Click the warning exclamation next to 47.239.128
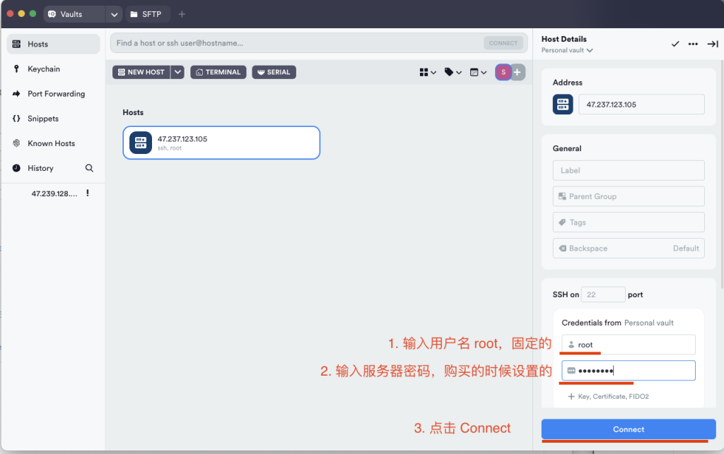 coord(87,193)
